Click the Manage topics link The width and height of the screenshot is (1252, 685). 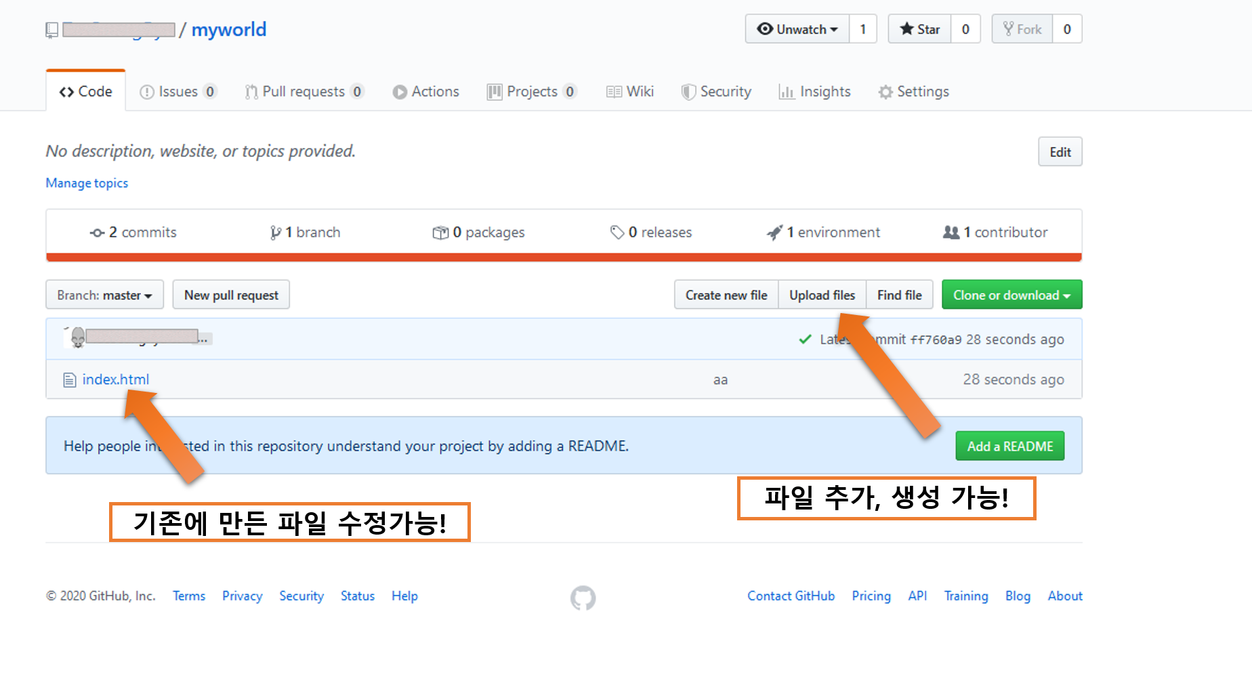(87, 183)
